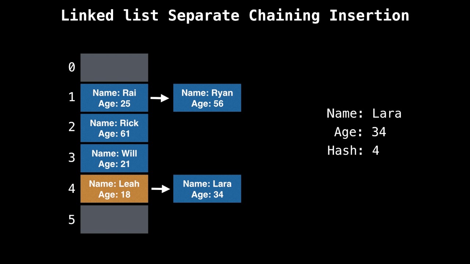470x264 pixels.
Task: Click the arrow from Leah to Lara
Action: 160,189
